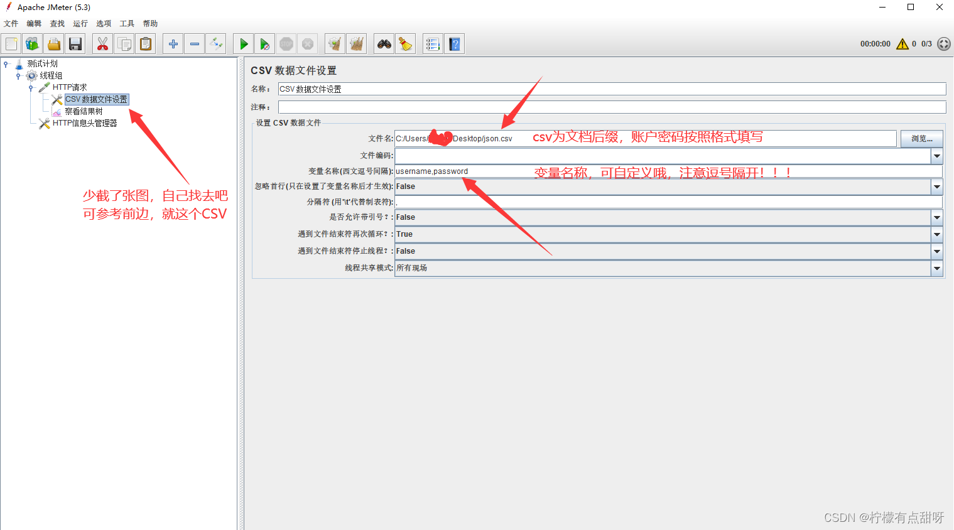Open Help with question mark icon

(455, 44)
